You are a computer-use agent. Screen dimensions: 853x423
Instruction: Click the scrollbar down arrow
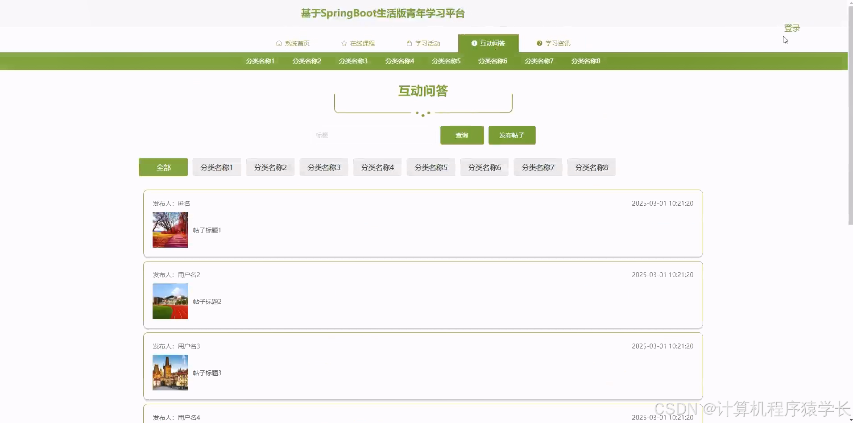[x=849, y=419]
